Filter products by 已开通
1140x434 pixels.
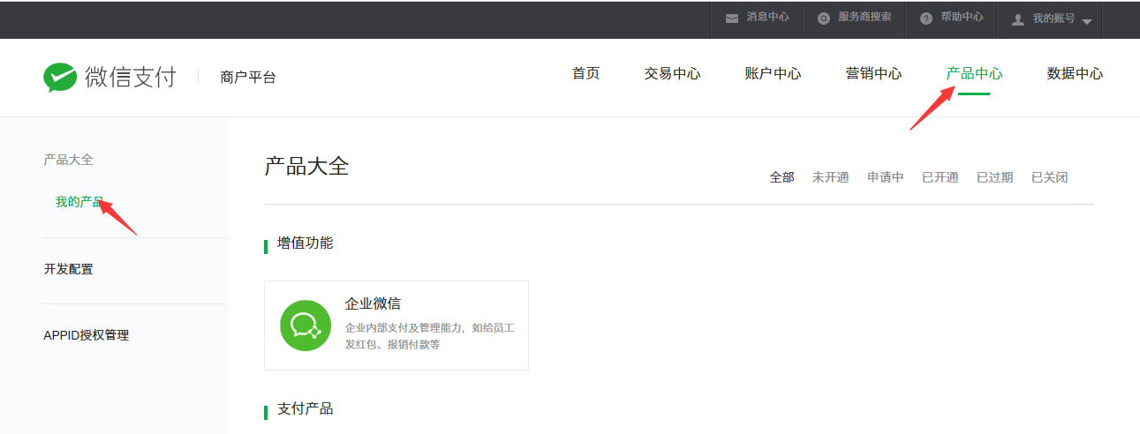click(x=940, y=177)
